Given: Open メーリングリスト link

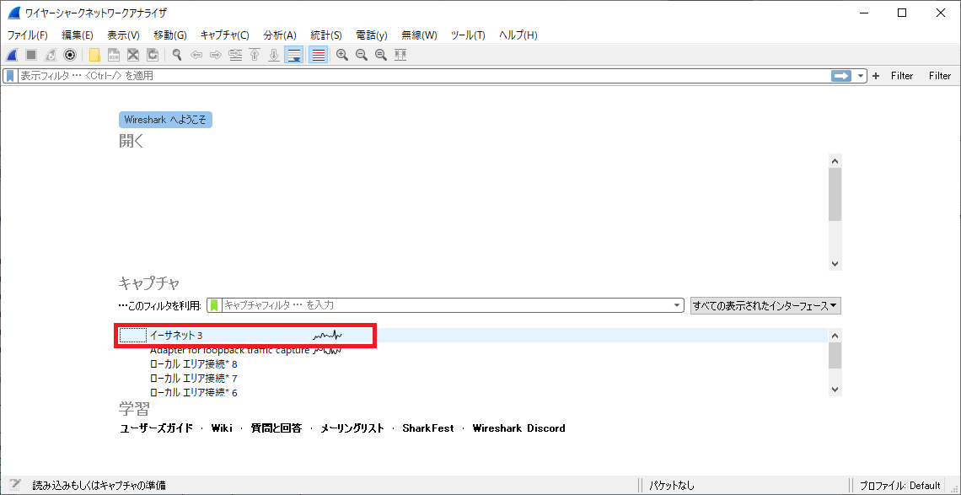Looking at the screenshot, I should 352,428.
